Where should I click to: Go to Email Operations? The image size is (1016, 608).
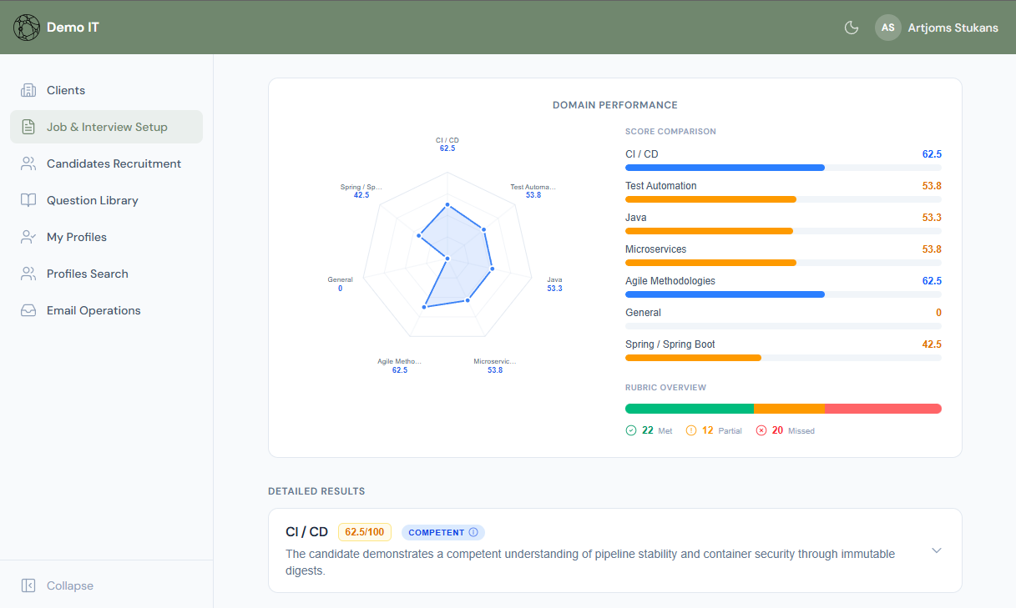[106, 310]
